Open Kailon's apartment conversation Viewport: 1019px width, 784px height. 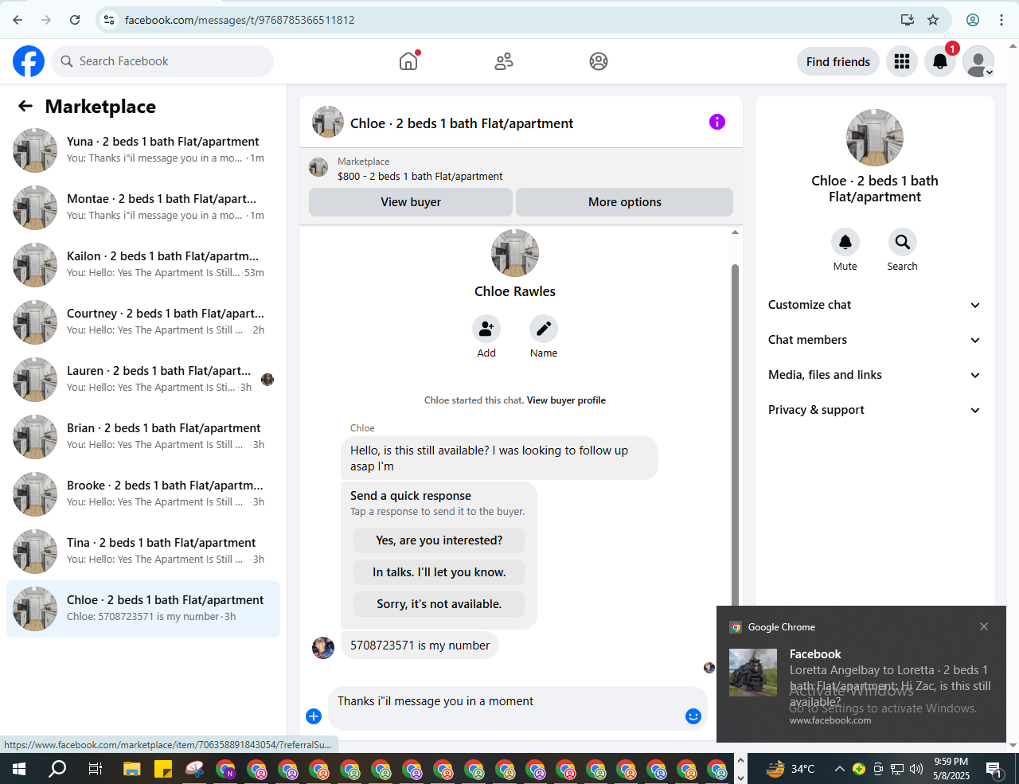(143, 265)
